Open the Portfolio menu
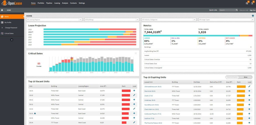The image size is (256, 125). [41, 3]
